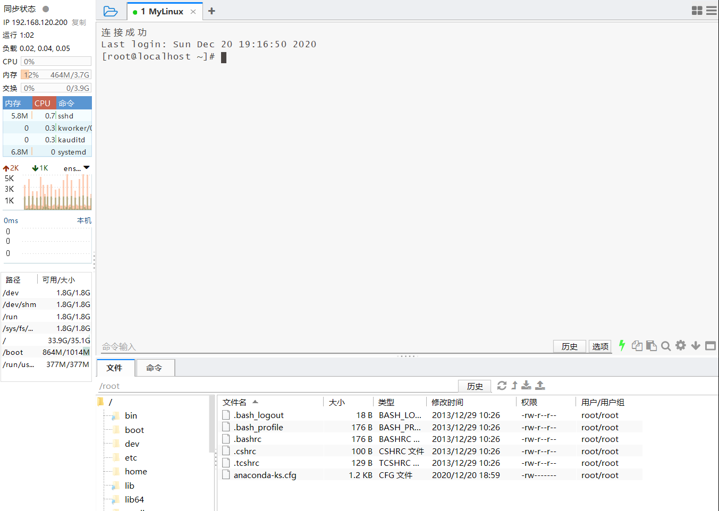Viewport: 719px width, 511px height.
Task: Click the 内存 usage bar showing 12%
Action: pyautogui.click(x=56, y=75)
